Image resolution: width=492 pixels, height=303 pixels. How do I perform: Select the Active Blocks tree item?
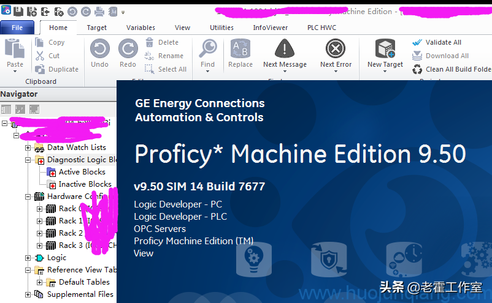pyautogui.click(x=82, y=172)
